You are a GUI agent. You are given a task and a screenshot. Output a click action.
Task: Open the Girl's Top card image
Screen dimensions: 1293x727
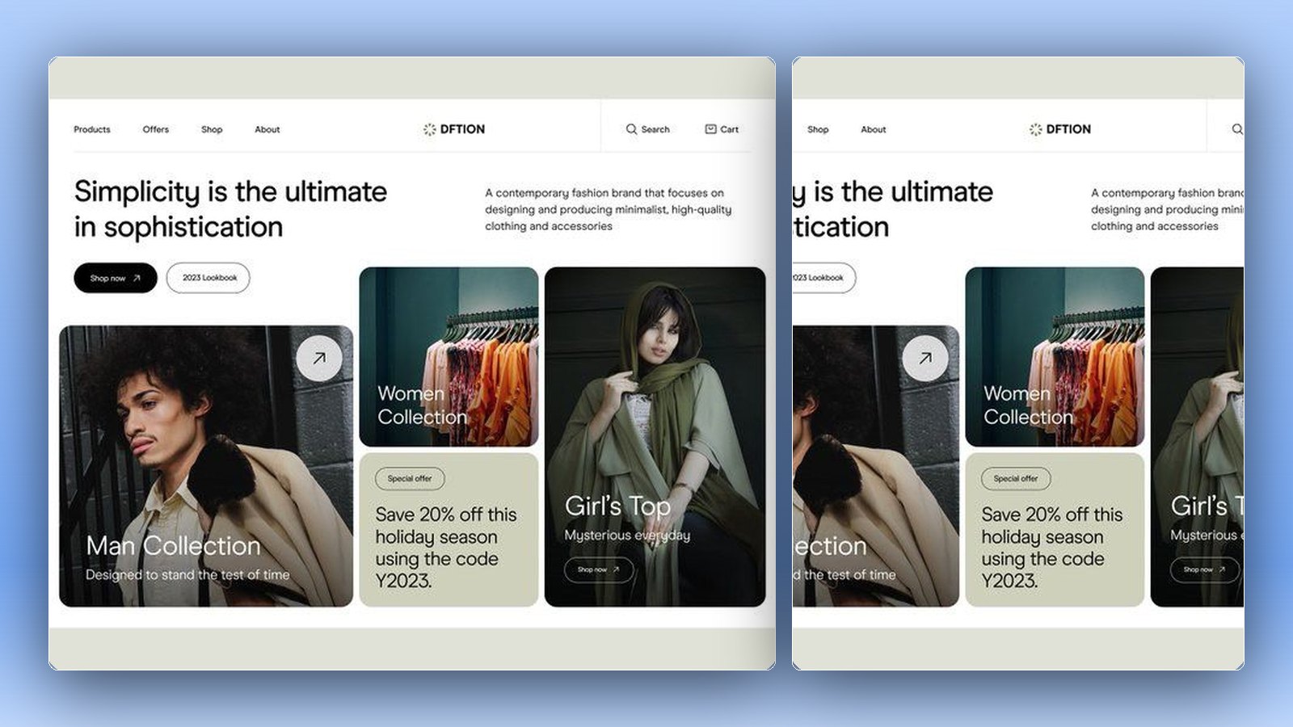(655, 437)
